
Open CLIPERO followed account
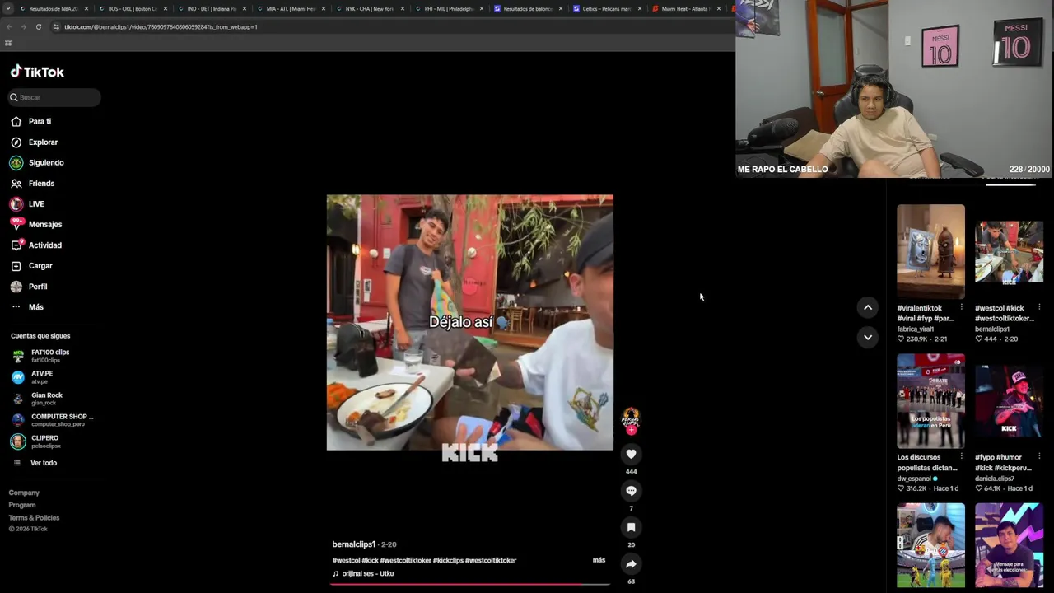tap(44, 441)
